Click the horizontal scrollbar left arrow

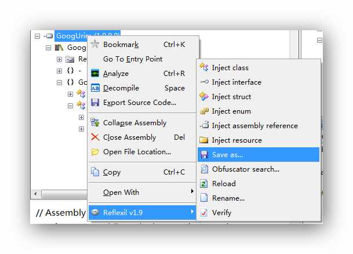point(35,194)
